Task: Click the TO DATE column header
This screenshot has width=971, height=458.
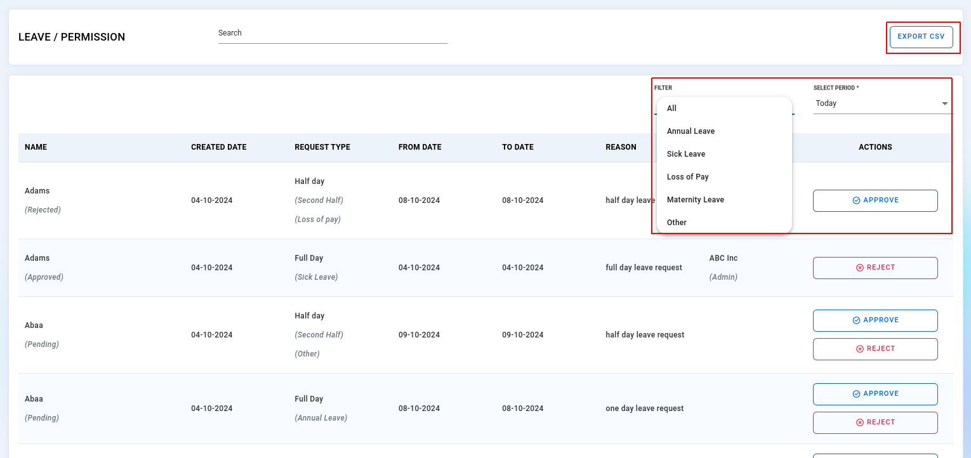Action: tap(518, 147)
